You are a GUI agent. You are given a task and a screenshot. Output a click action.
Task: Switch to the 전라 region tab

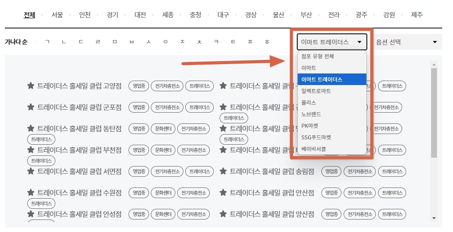coord(334,14)
